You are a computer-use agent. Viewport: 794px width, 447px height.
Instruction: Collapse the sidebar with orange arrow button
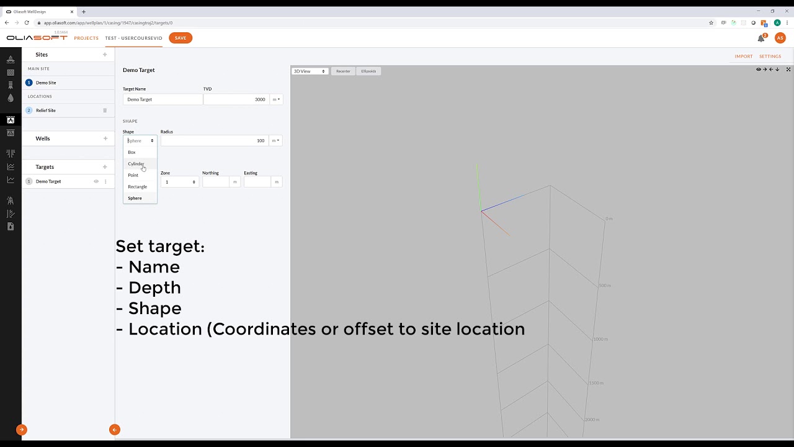pyautogui.click(x=114, y=430)
